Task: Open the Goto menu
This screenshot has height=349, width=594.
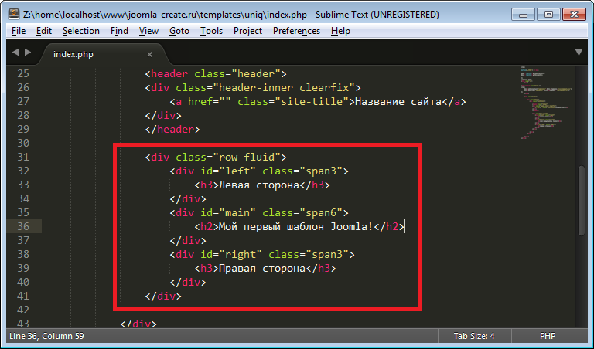Action: click(179, 31)
